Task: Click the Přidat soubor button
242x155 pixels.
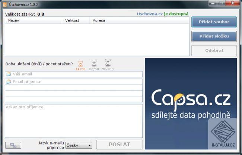Action: [214, 22]
